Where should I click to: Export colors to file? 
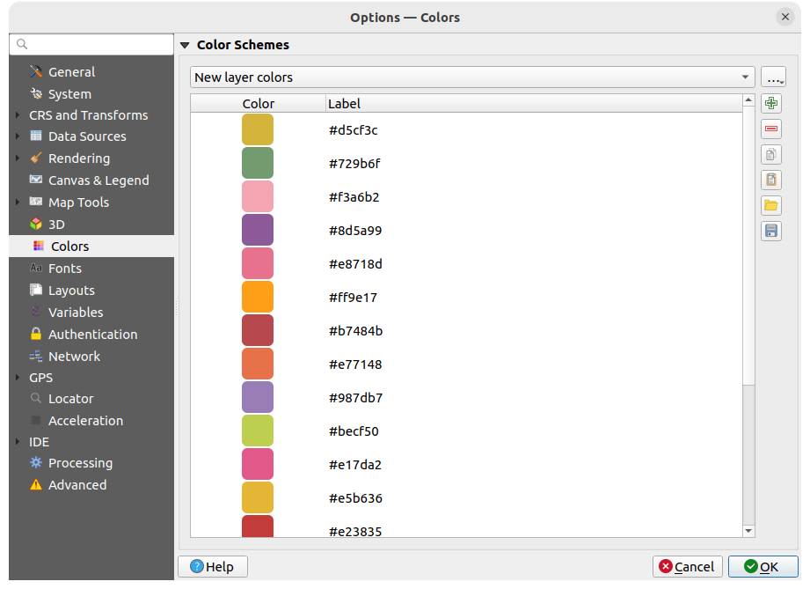click(770, 231)
